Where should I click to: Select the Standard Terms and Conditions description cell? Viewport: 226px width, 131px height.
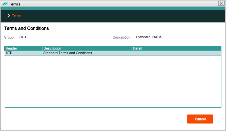(68, 53)
